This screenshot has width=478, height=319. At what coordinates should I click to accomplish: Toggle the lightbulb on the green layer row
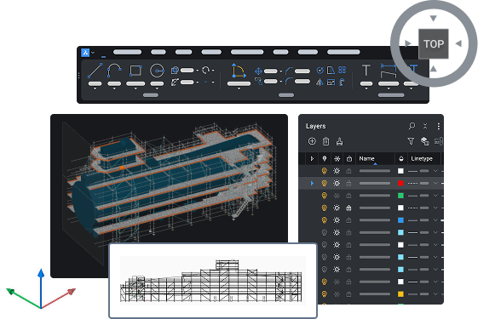coord(325,196)
